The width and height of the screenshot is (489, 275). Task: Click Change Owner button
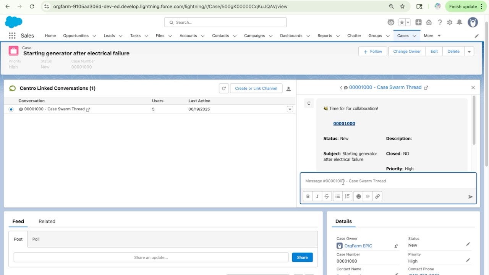(407, 52)
